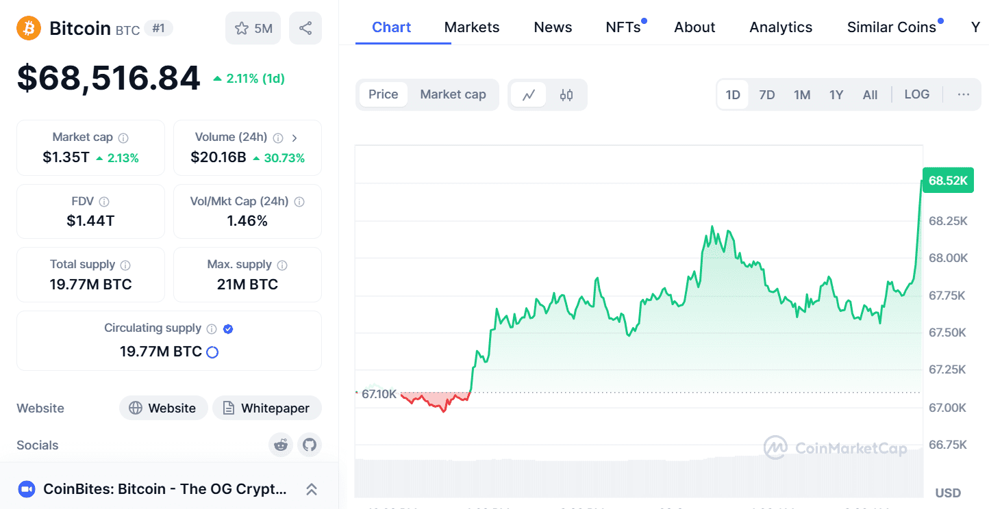
Task: Enable logarithmic scale with LOG toggle
Action: 916,94
